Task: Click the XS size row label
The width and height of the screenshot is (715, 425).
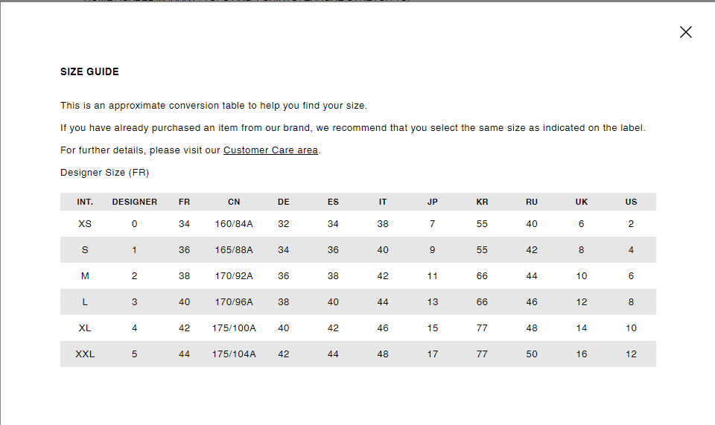Action: pos(85,224)
